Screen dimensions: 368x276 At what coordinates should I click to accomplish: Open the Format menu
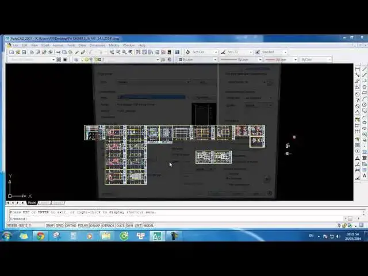point(58,45)
